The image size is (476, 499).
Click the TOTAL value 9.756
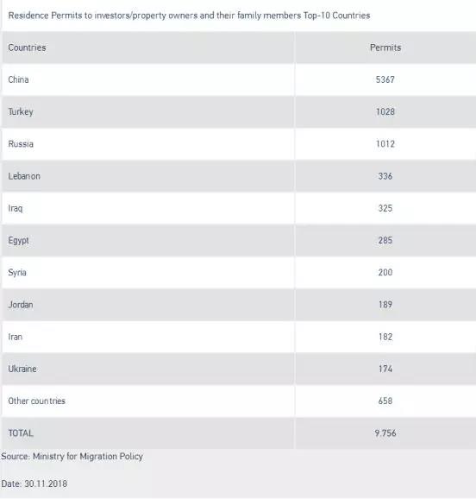[385, 433]
